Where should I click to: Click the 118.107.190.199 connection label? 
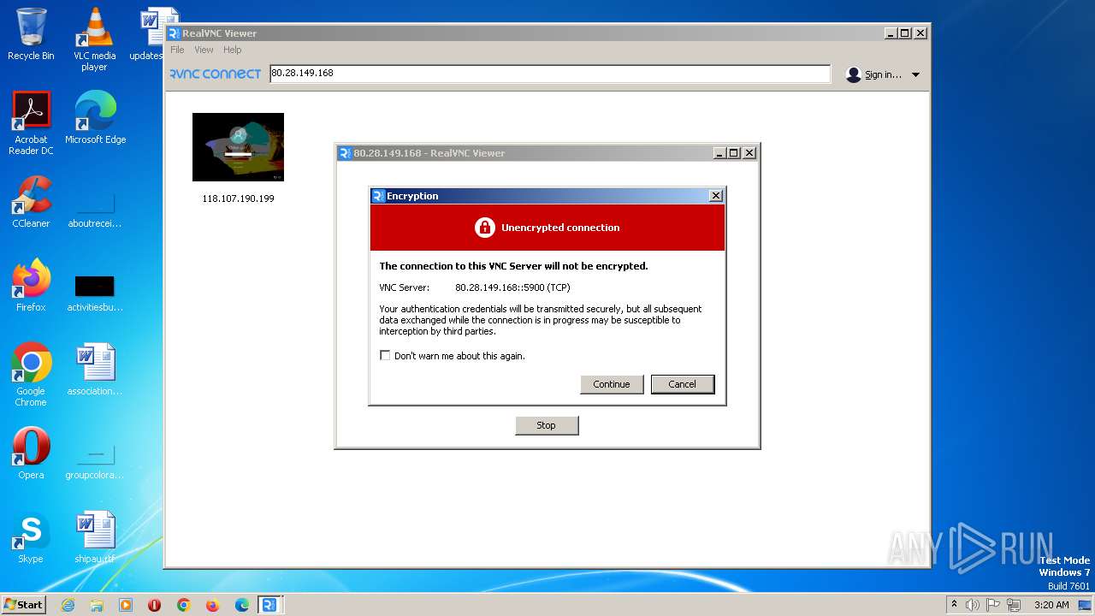coord(238,198)
